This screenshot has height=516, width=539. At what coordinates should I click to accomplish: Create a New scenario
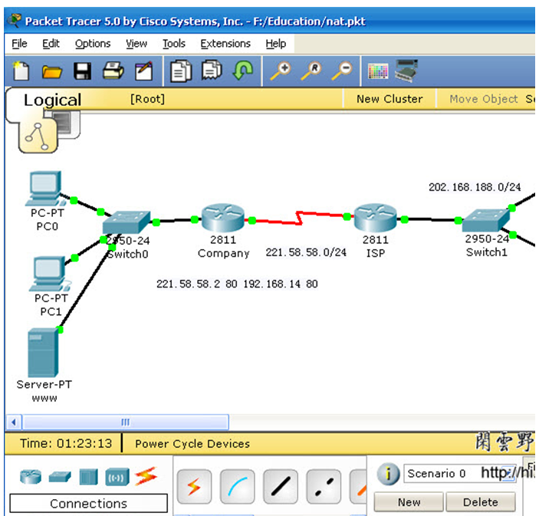(409, 502)
